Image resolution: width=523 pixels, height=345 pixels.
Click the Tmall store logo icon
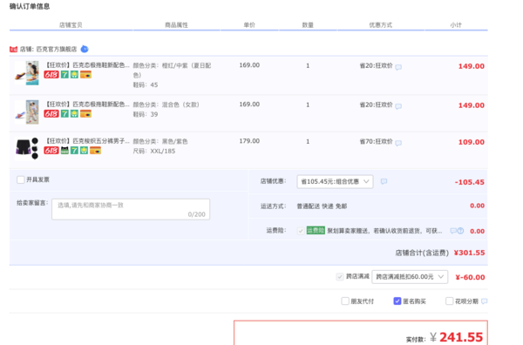13,50
